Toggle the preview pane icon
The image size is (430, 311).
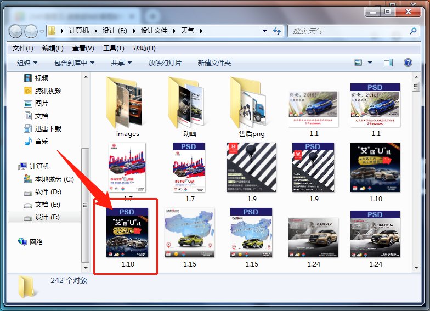click(x=388, y=63)
